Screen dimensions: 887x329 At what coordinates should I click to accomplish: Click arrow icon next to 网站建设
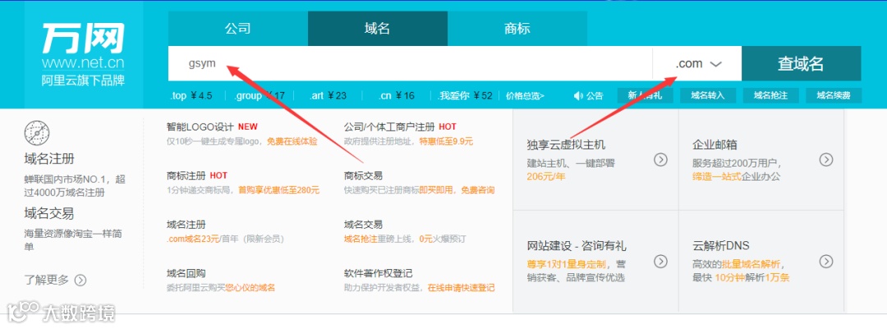click(660, 261)
